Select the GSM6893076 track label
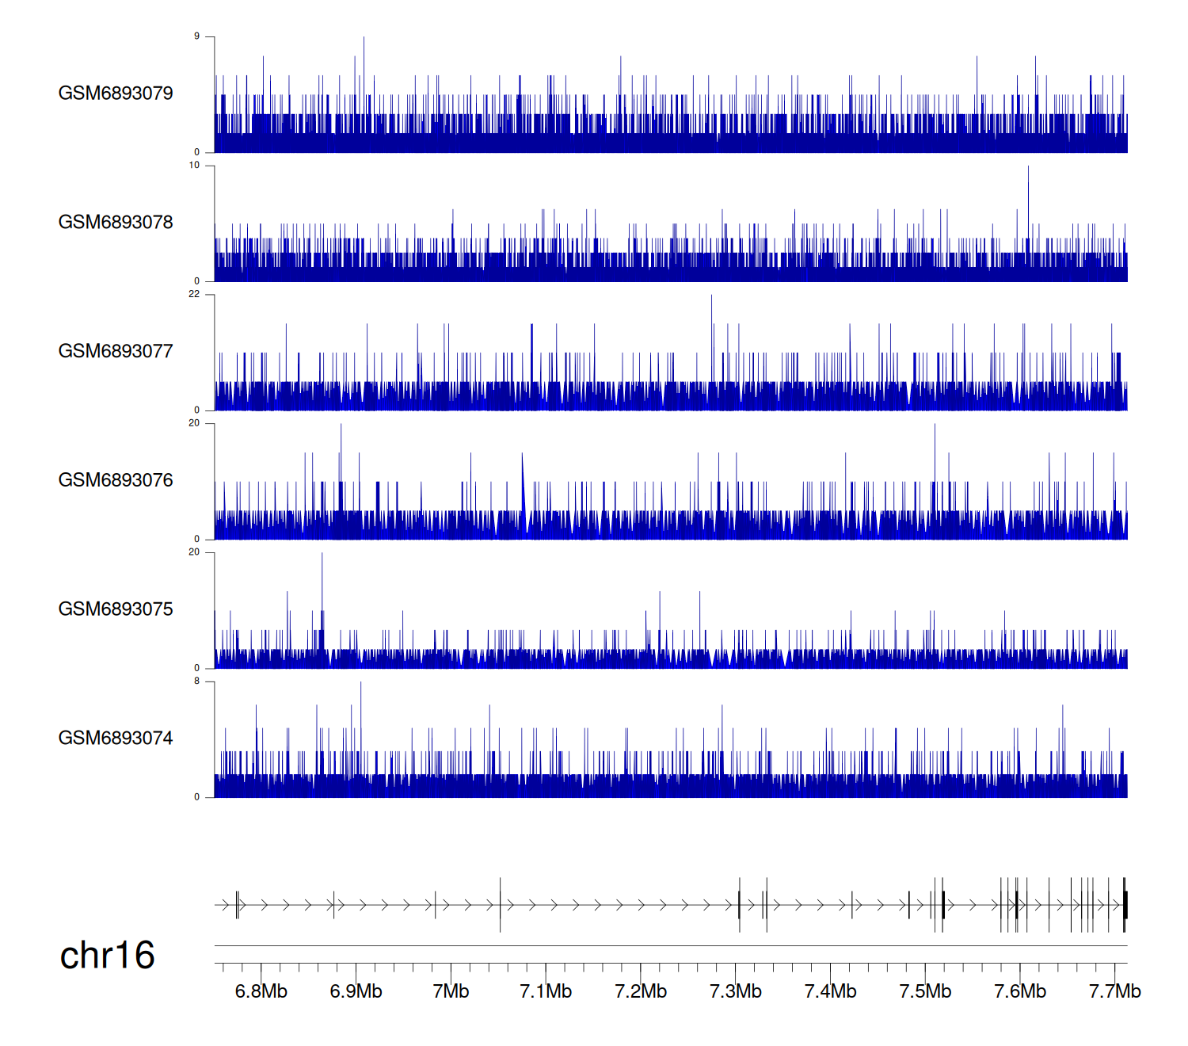This screenshot has width=1188, height=1046. [116, 480]
